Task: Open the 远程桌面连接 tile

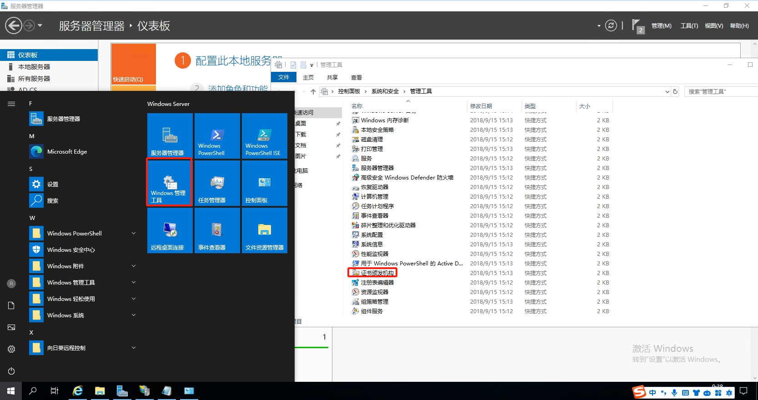Action: click(170, 230)
